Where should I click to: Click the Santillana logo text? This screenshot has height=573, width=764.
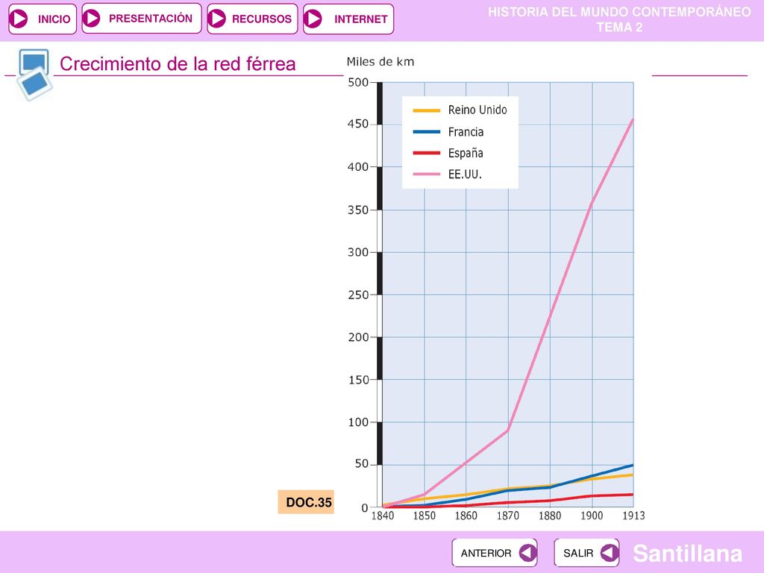(x=687, y=554)
